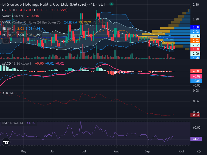Viewport: 207px width, 155px height.
Task: Click the RSI 41.20 legend value
Action: 31,123
